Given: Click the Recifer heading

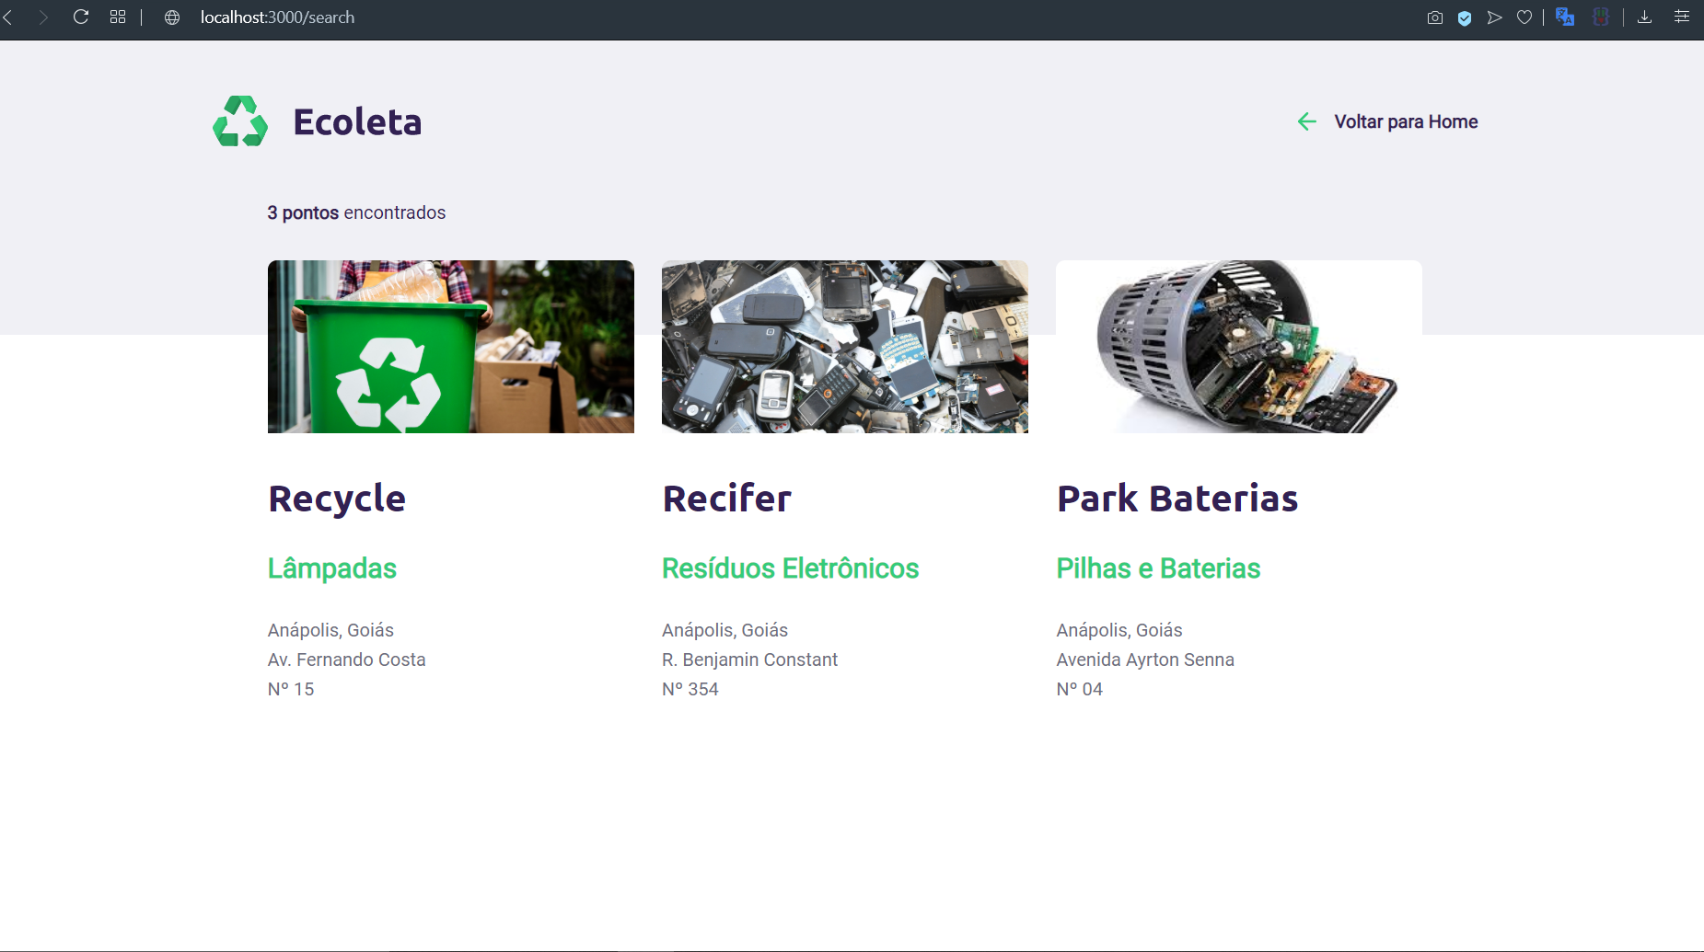Looking at the screenshot, I should (727, 499).
